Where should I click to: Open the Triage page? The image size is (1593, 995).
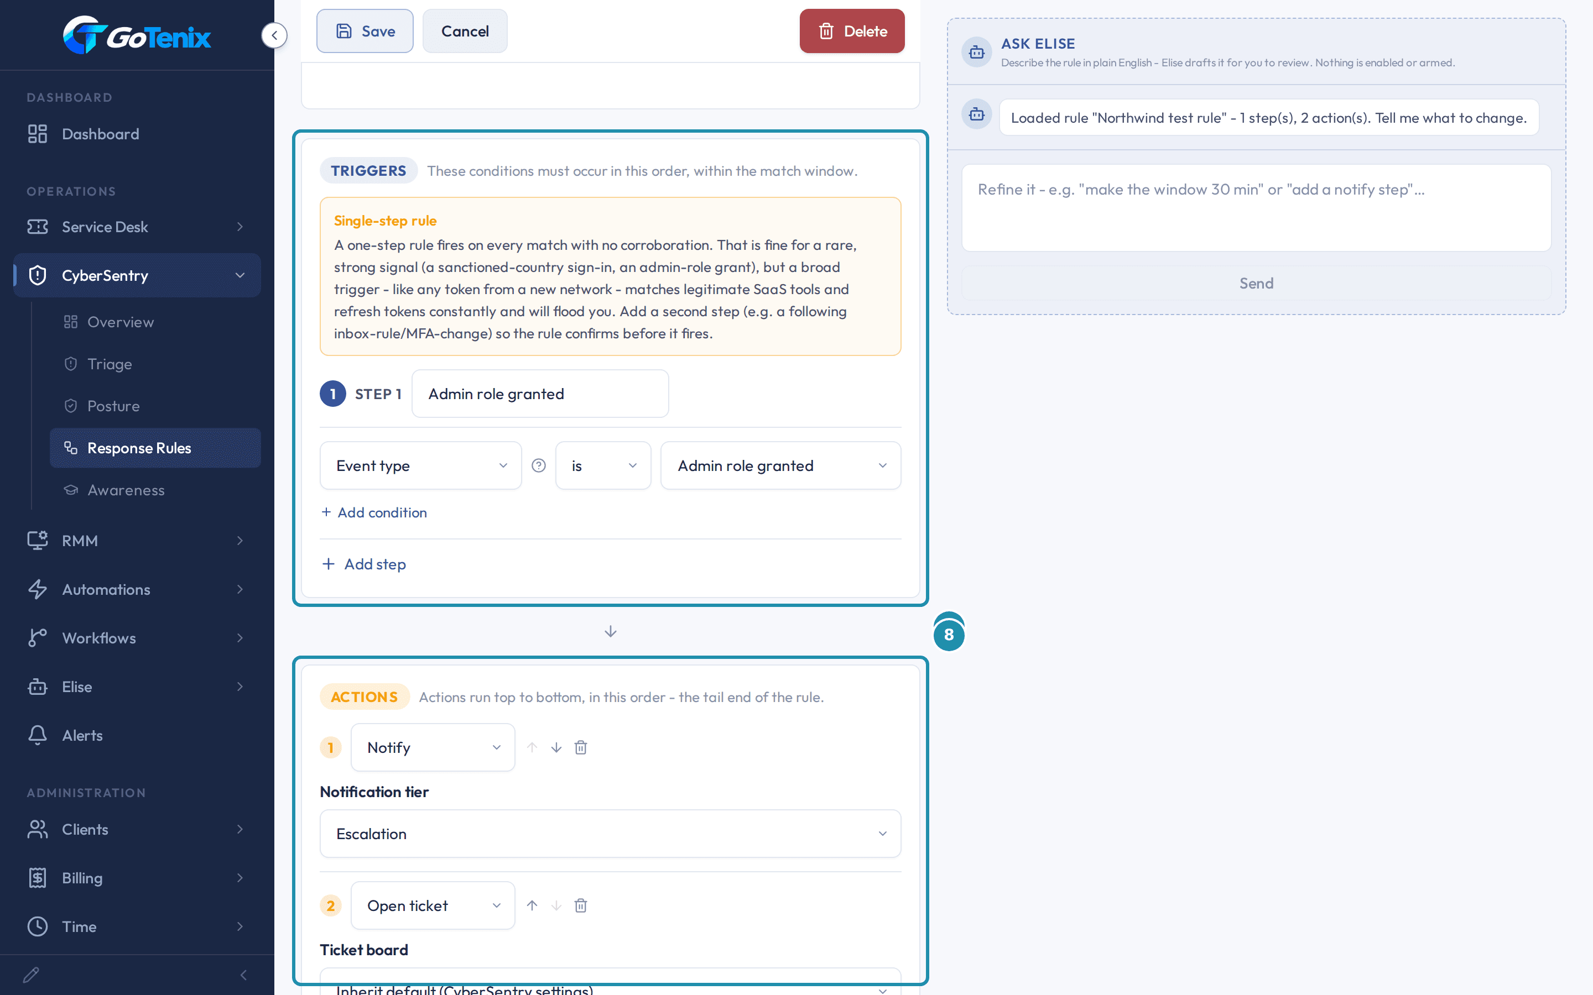pyautogui.click(x=155, y=364)
